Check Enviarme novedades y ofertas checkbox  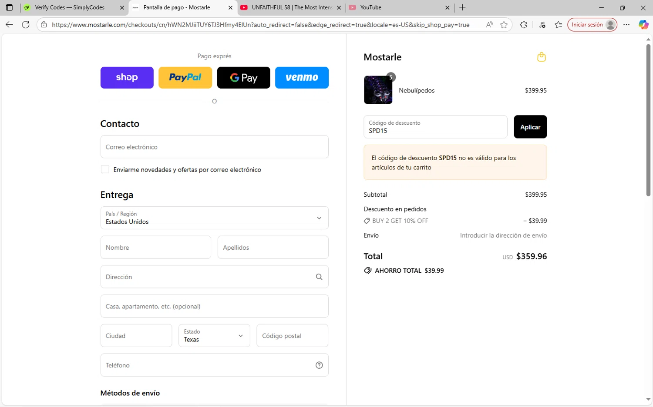click(105, 169)
